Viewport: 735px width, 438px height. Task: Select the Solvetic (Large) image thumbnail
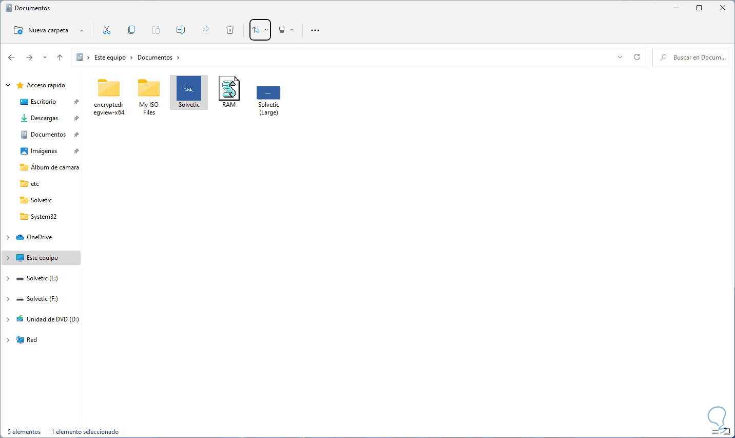point(268,100)
